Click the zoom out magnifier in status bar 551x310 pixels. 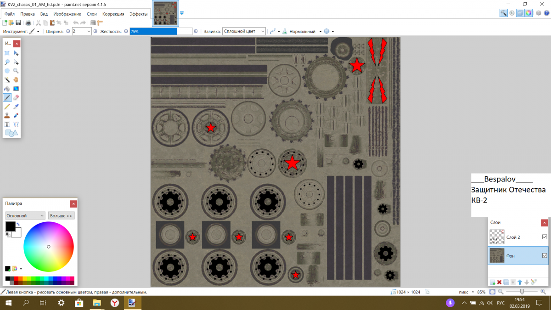click(501, 292)
